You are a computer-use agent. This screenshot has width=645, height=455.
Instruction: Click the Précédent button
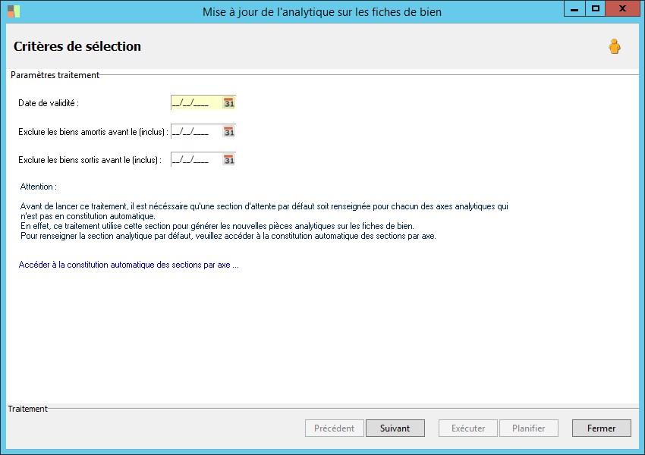coord(334,428)
